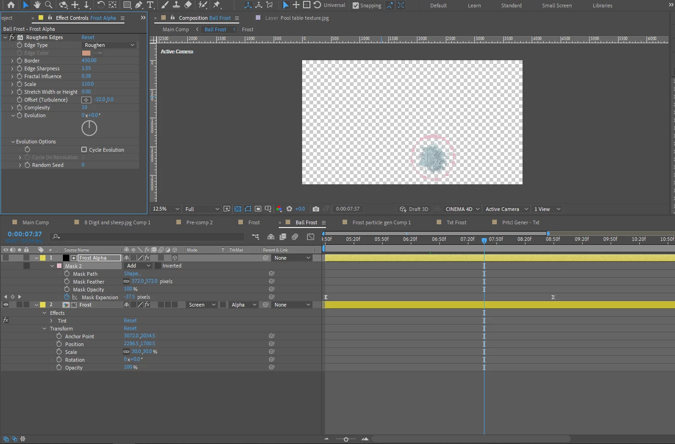Click the Evolution angle dial

click(x=89, y=128)
